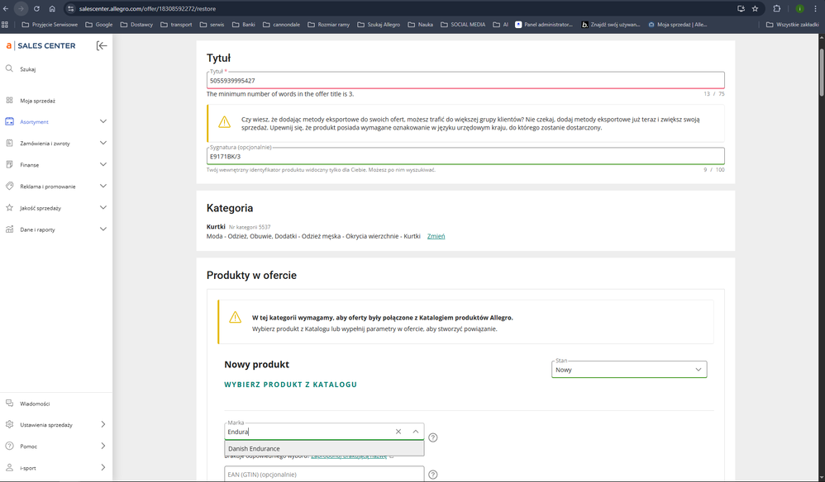
Task: Collapse the Marka suggestions list
Action: pos(415,432)
